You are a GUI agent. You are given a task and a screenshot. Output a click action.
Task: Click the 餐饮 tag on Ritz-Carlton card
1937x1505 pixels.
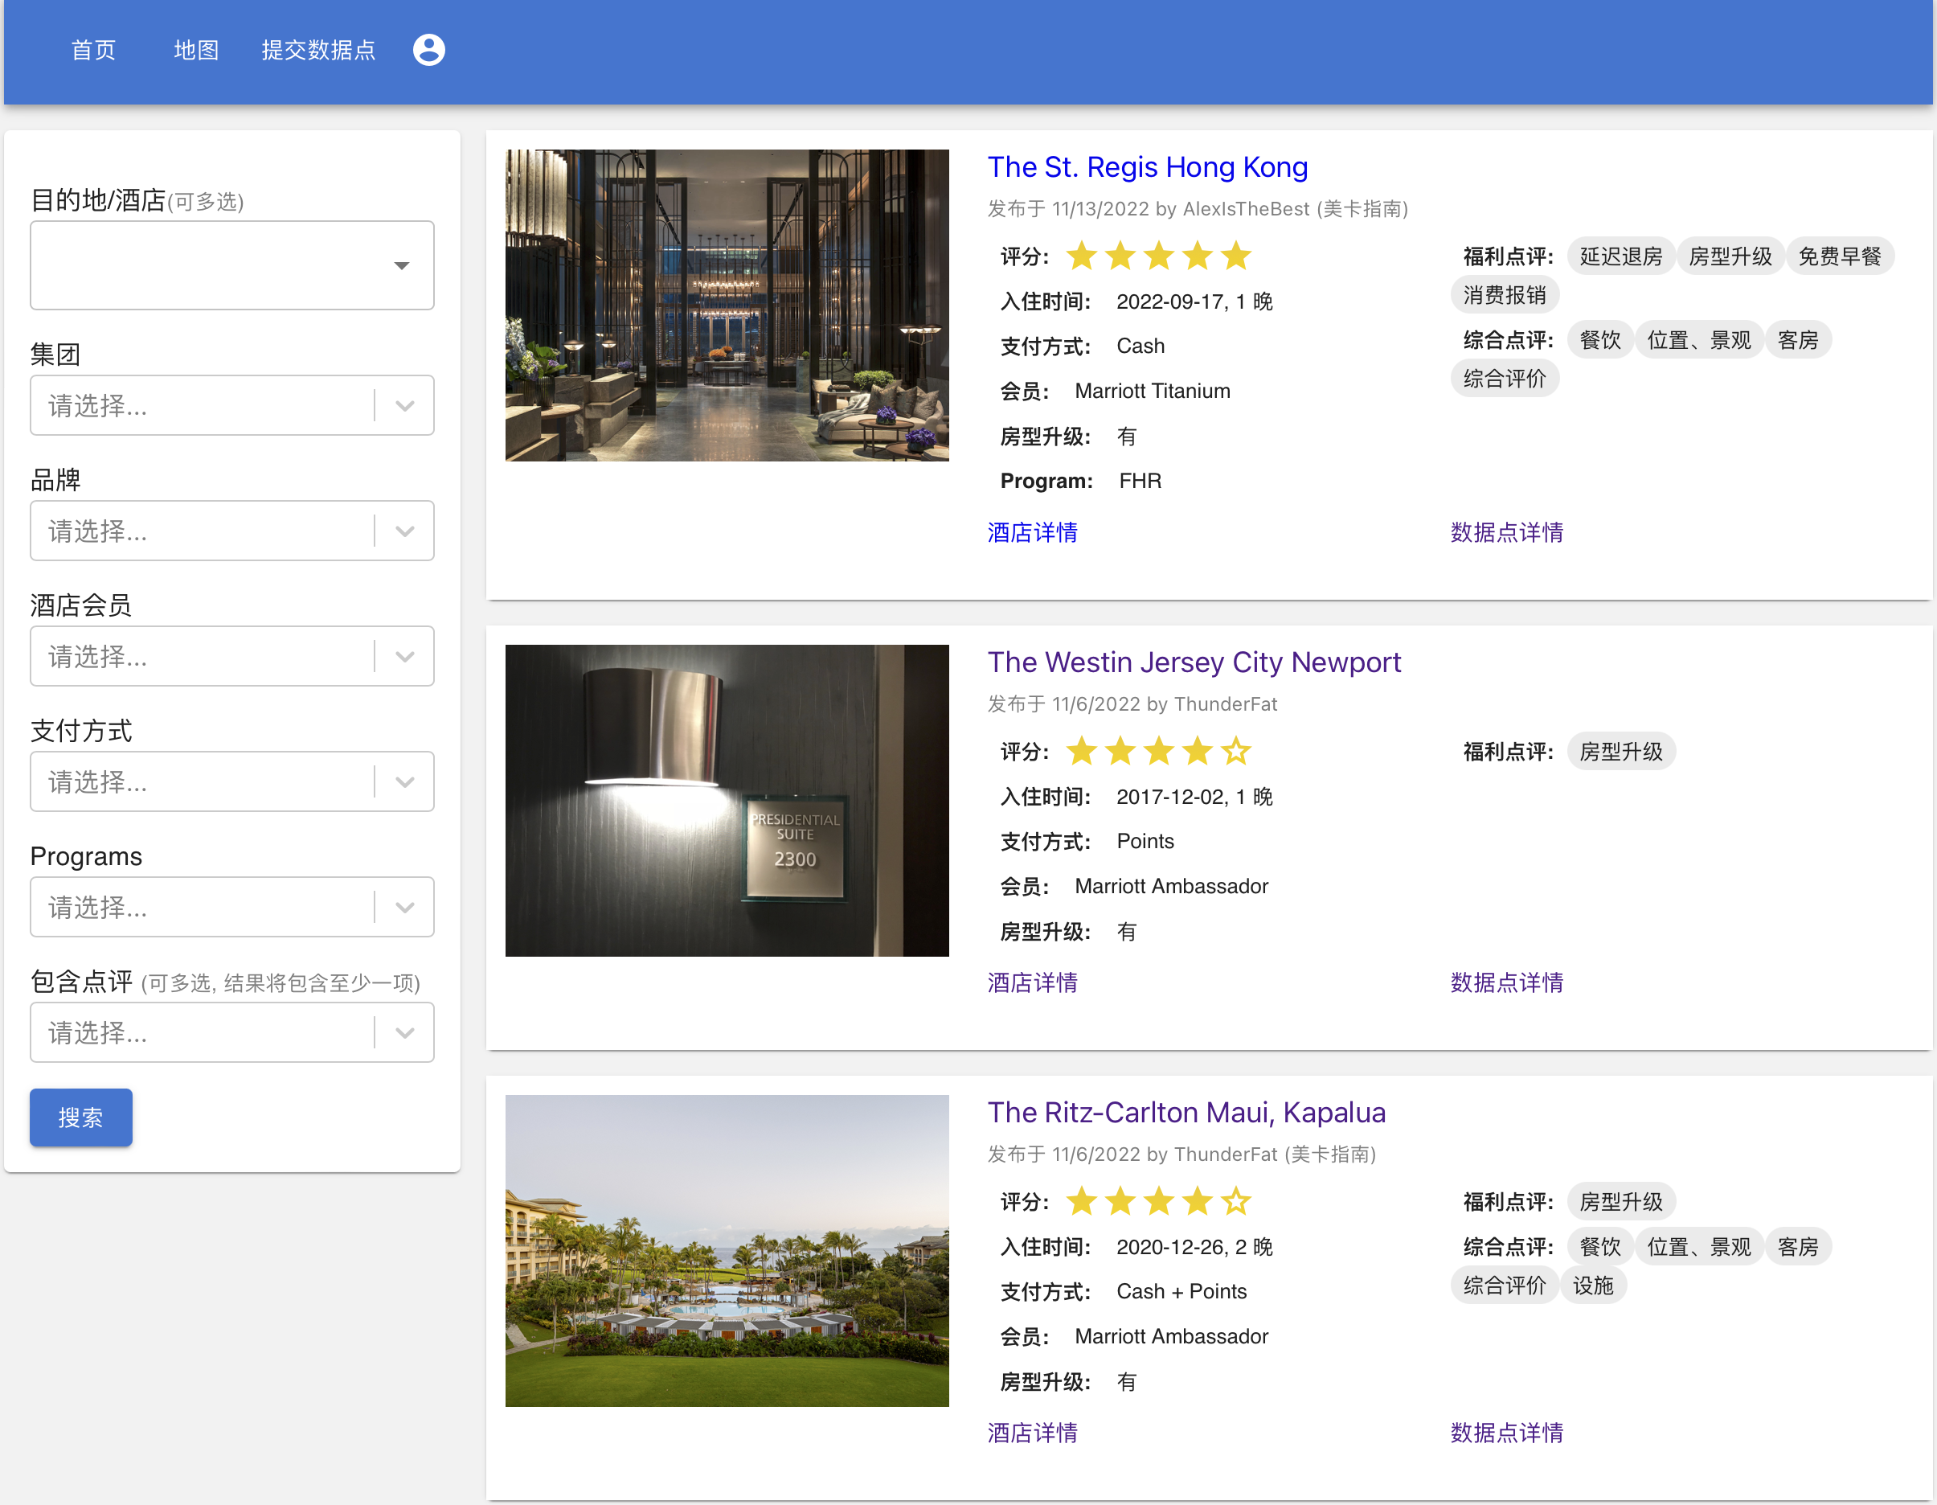click(x=1600, y=1246)
